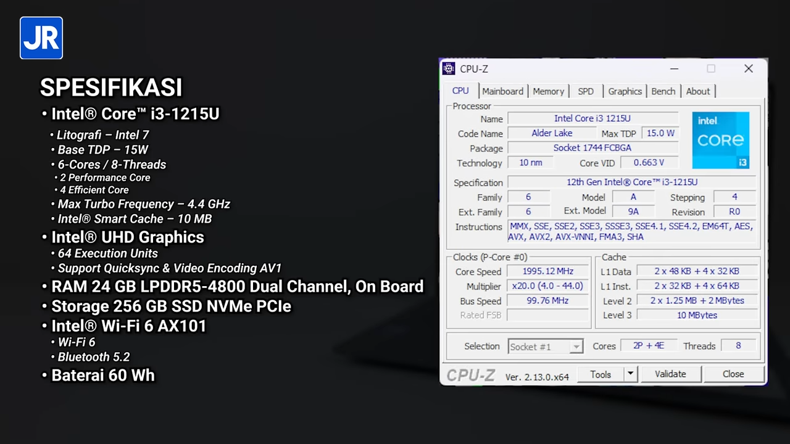The image size is (790, 444).
Task: Click the Intel UHD Graphics spec line
Action: pyautogui.click(x=127, y=237)
